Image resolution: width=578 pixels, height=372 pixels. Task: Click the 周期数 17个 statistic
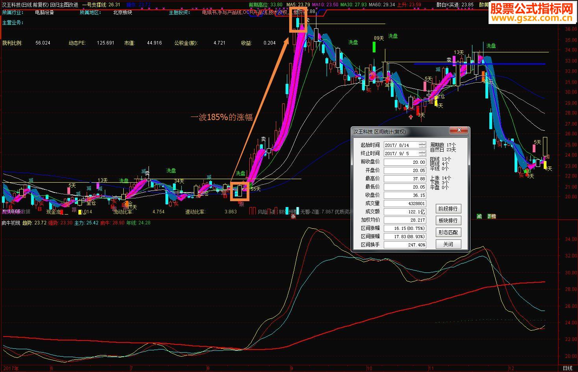click(443, 145)
